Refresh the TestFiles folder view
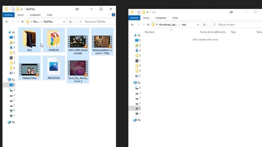262x147 pixels. coord(70,22)
